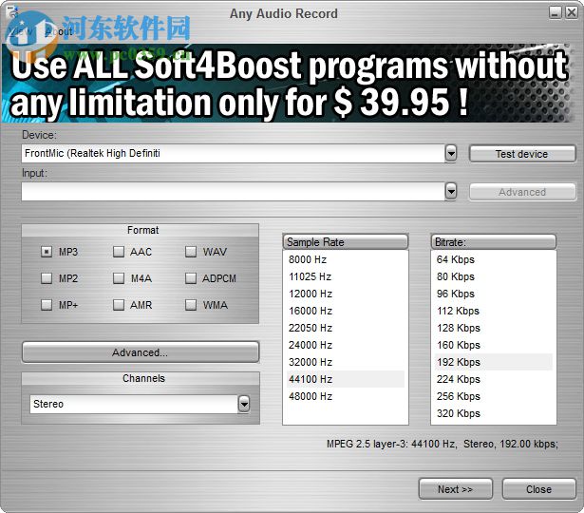The image size is (584, 513).
Task: Expand the Input dropdown arrow
Action: (x=451, y=192)
